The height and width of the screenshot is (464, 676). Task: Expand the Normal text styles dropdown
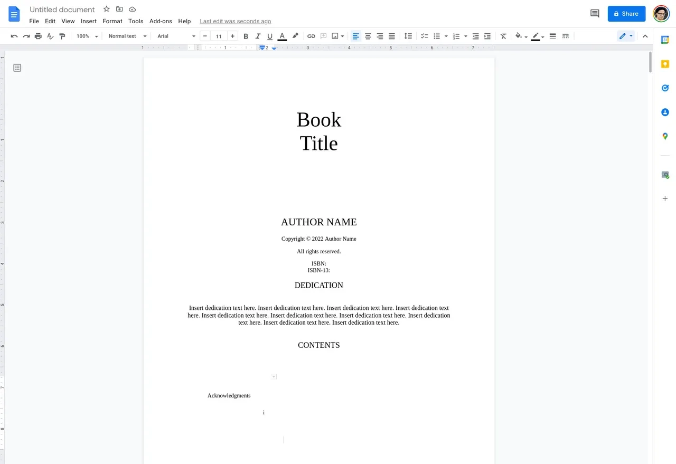point(126,36)
